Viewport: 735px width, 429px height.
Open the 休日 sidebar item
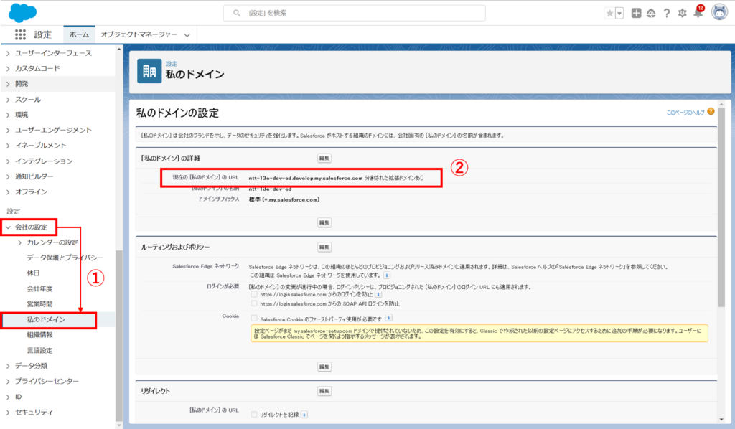[33, 273]
